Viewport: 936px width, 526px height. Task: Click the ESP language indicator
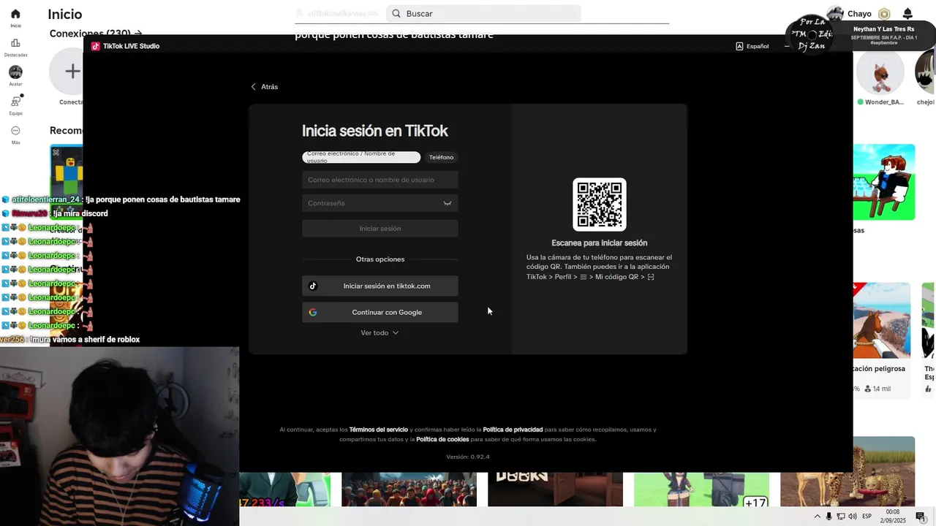(x=867, y=517)
